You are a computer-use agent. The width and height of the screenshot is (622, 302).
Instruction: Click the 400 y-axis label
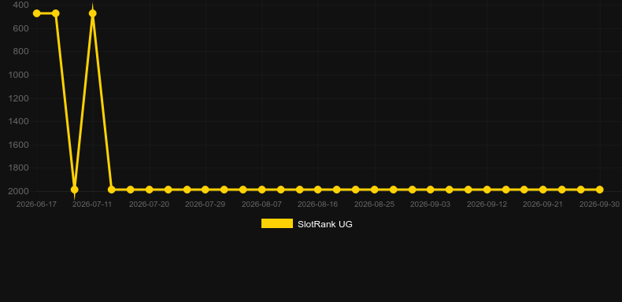point(20,6)
